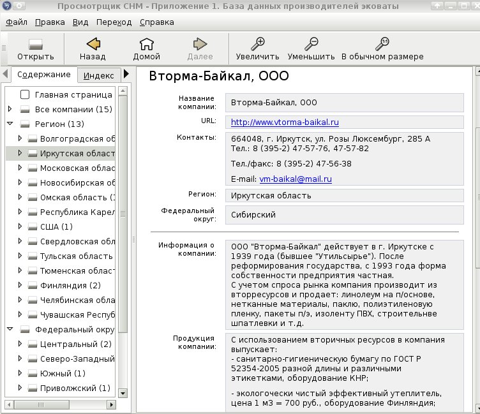
Task: Click the book icon beside Регион (13)
Action: click(x=25, y=124)
